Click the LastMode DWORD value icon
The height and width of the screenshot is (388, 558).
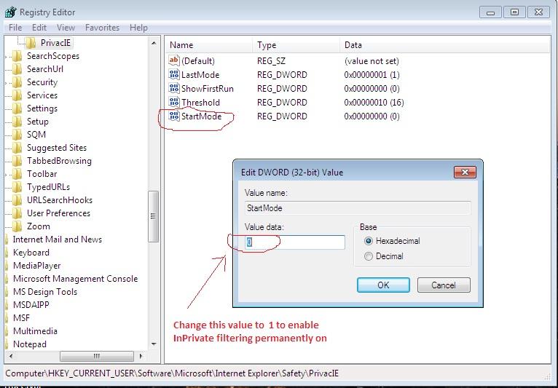173,74
